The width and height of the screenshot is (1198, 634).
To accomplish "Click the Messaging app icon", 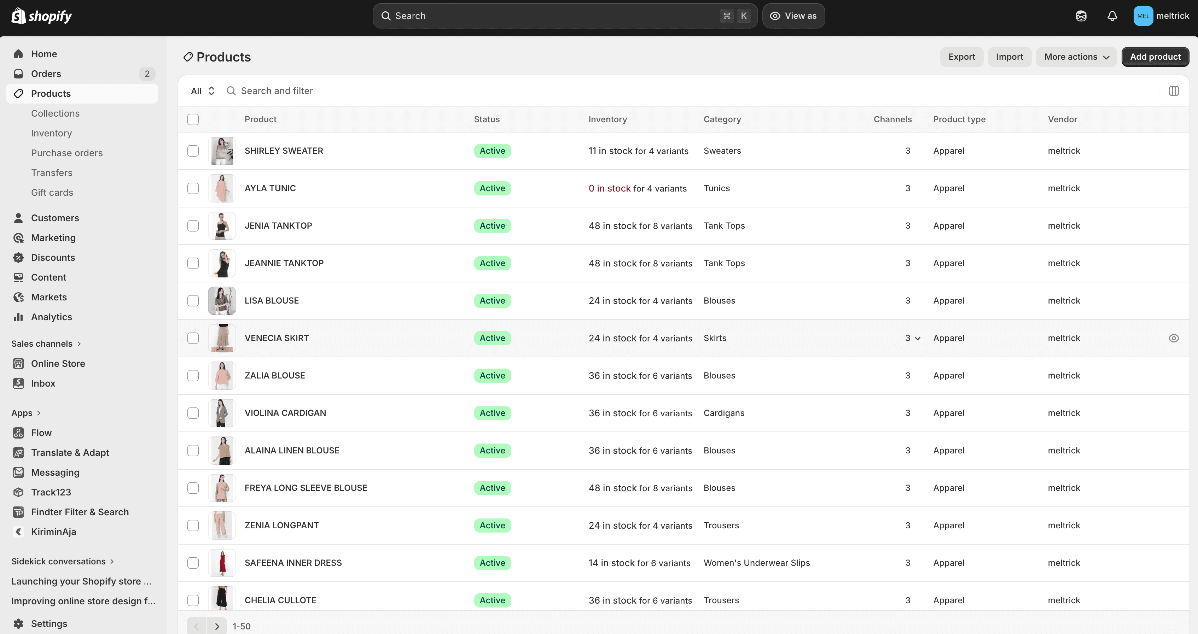I will point(19,472).
